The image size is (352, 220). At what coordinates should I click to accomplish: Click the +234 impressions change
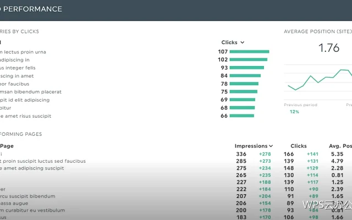265,168
